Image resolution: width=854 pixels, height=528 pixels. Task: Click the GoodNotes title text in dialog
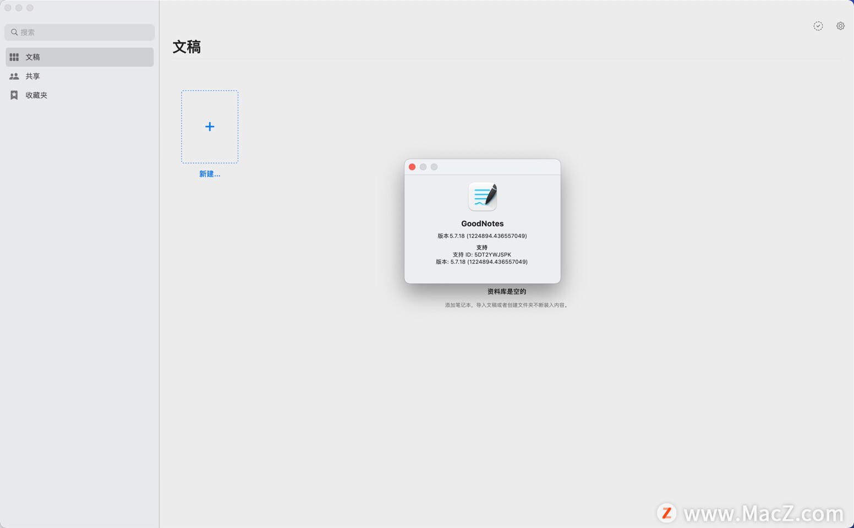point(483,224)
